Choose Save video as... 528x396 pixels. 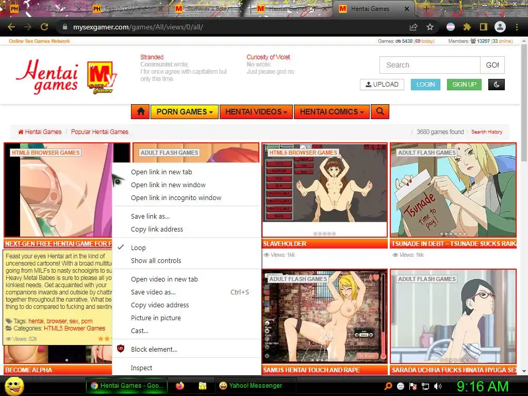(187, 292)
